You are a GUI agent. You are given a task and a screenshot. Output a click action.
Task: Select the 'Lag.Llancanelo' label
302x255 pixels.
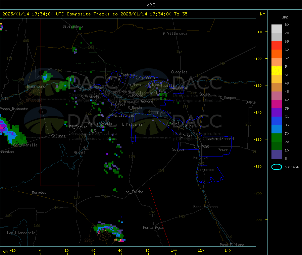pos(21,233)
